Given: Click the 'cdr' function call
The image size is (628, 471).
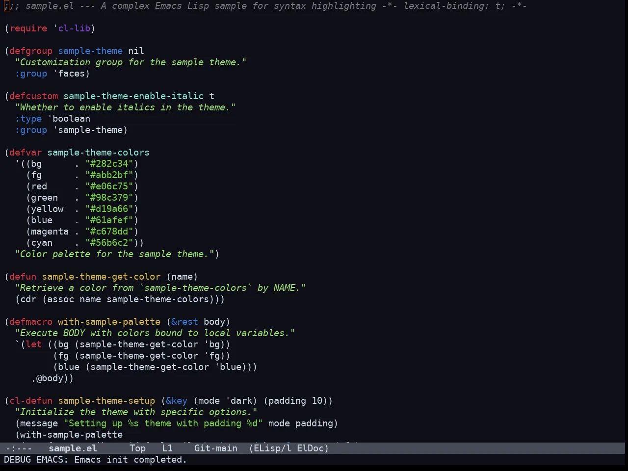Looking at the screenshot, I should point(28,299).
